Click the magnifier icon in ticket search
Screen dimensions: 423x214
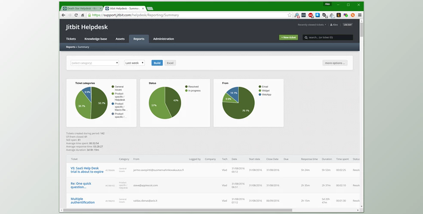coord(306,38)
